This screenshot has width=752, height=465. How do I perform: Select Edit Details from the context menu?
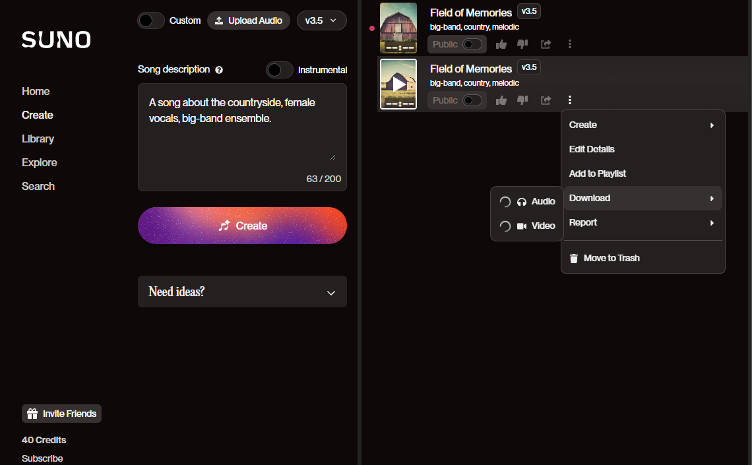[591, 149]
